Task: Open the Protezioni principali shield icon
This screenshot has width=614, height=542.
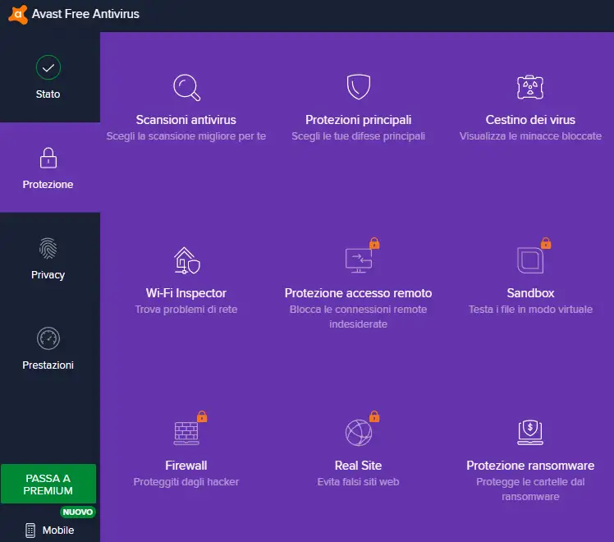Action: pyautogui.click(x=358, y=86)
